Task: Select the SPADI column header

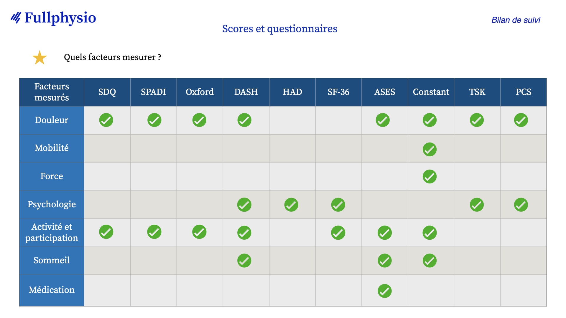Action: [153, 92]
